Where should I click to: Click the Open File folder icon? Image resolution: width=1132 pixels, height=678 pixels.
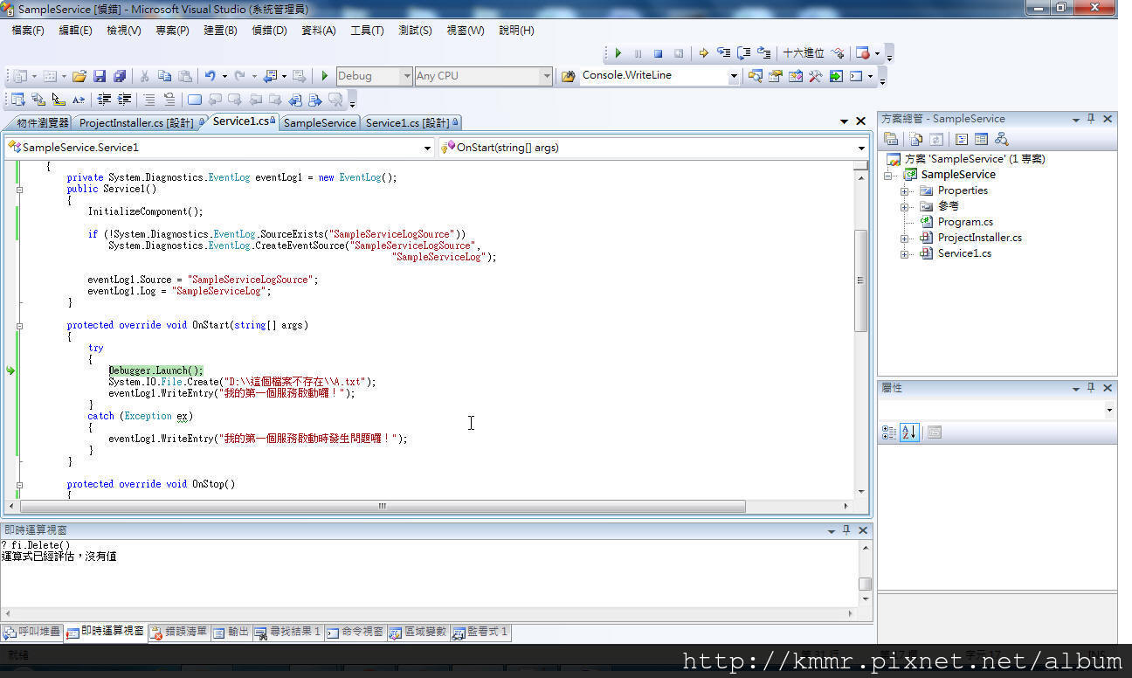(x=79, y=76)
